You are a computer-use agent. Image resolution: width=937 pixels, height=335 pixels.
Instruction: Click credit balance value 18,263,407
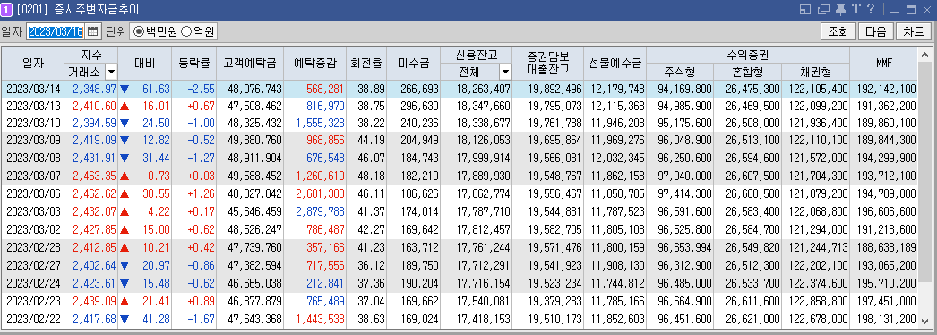pyautogui.click(x=484, y=90)
